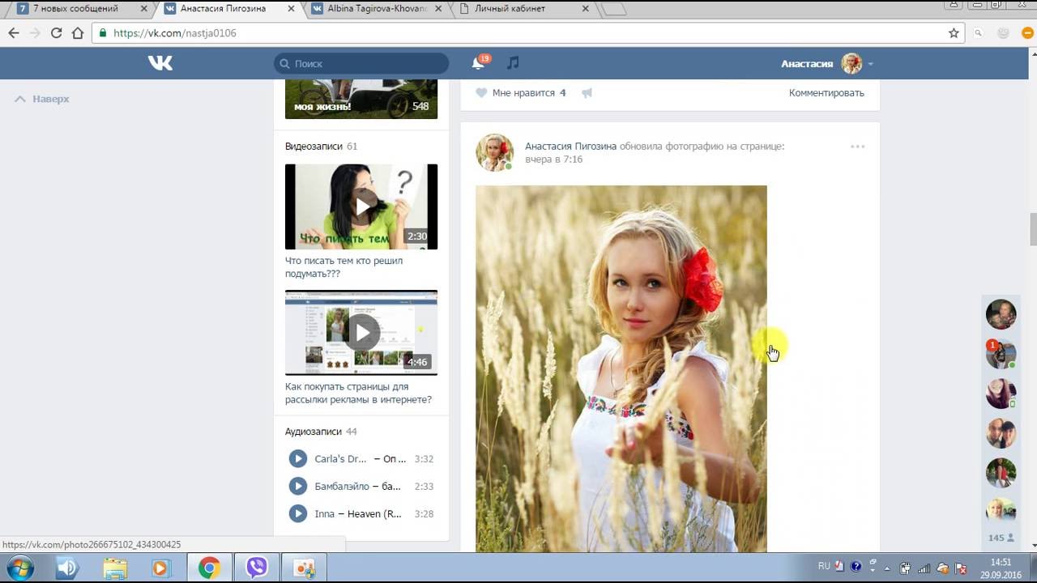Open the media player taskbar icon
Image resolution: width=1037 pixels, height=583 pixels.
[160, 568]
